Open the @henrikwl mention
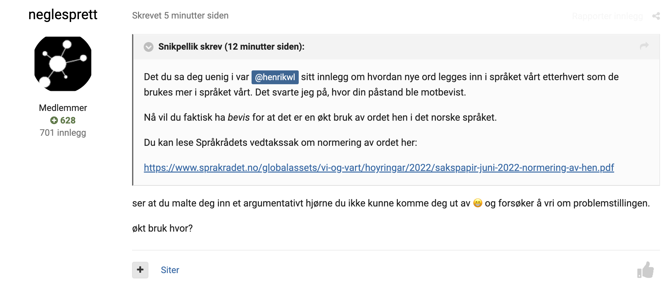Viewport: 666px width, 291px height. pos(275,77)
